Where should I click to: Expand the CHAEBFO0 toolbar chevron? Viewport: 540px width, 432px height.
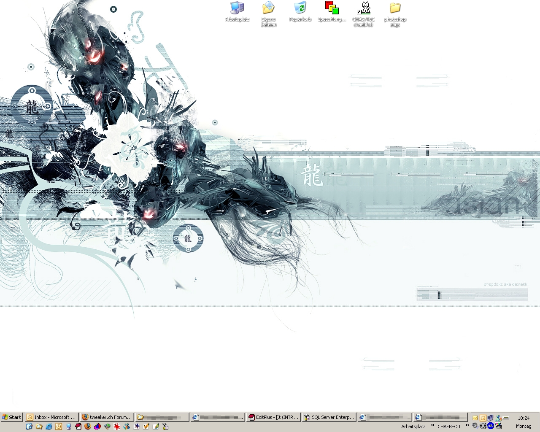[467, 426]
